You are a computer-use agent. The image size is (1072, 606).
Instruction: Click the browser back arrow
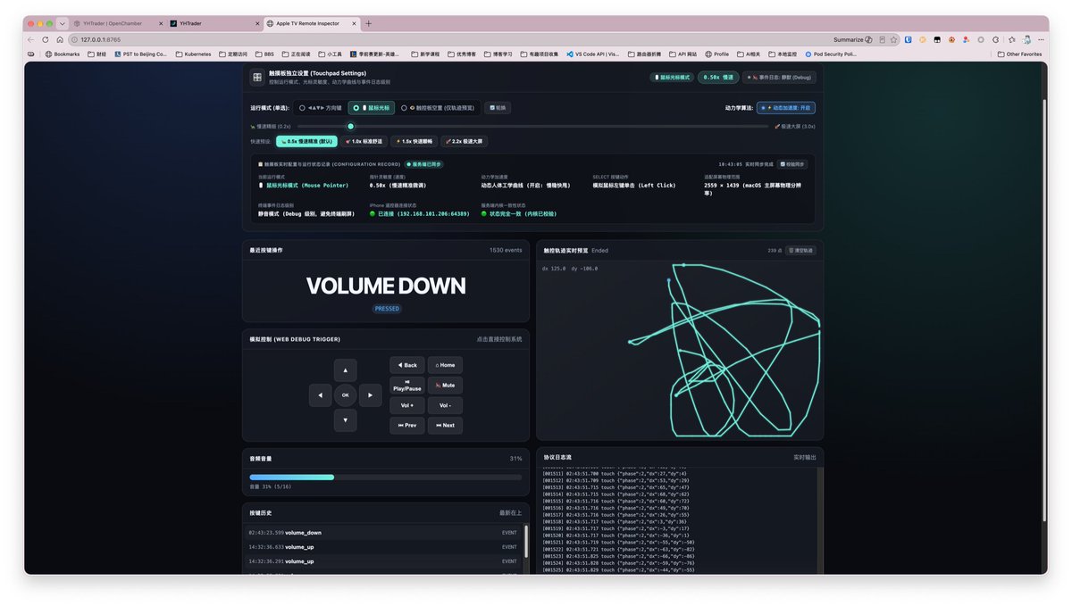coord(31,39)
